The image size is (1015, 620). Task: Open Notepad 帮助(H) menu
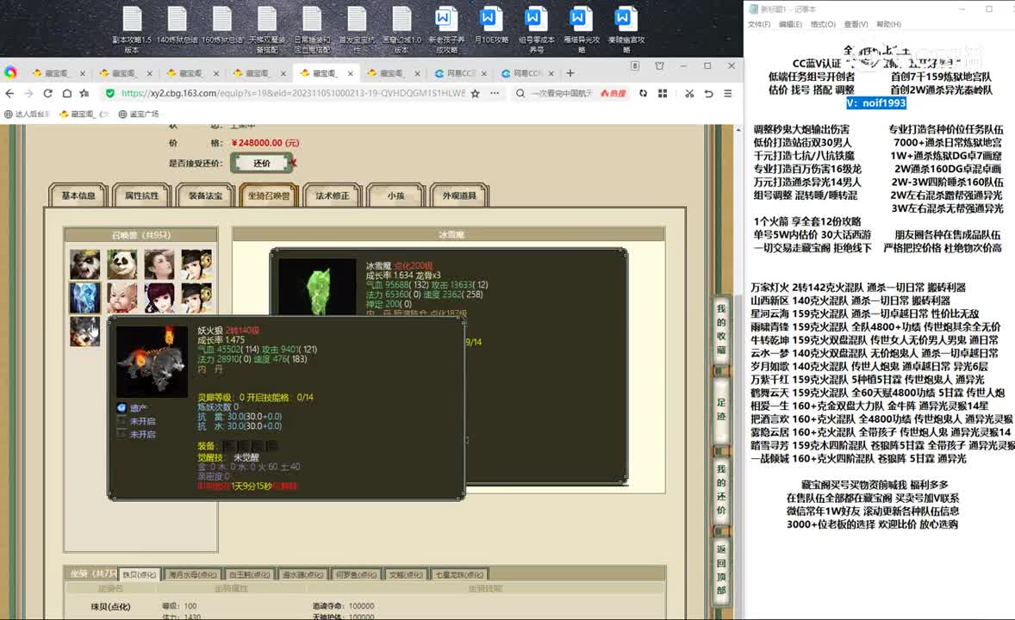coord(889,24)
